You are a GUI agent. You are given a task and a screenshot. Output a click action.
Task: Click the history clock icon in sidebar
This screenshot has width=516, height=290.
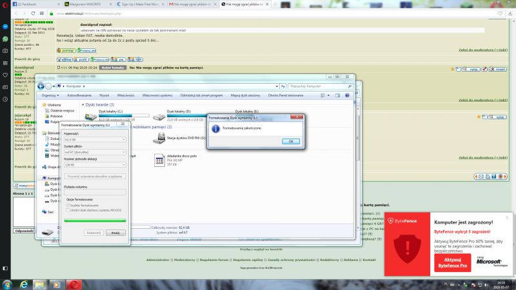5,99
